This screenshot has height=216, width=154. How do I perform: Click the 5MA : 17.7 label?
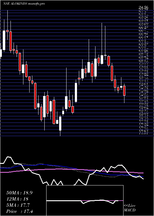point(18,205)
